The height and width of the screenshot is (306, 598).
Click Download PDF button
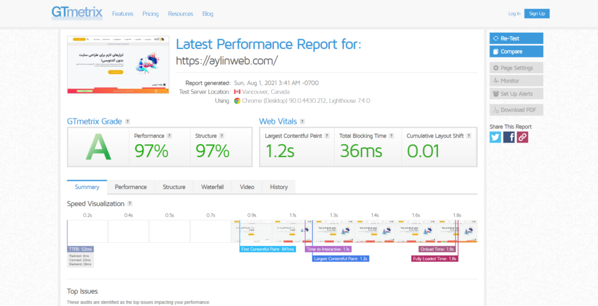click(x=516, y=110)
